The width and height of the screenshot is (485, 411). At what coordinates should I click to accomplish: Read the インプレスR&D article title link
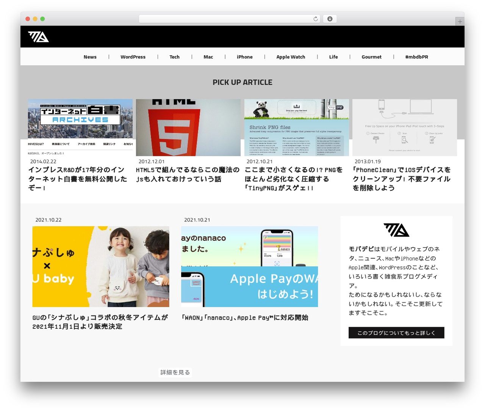click(78, 179)
